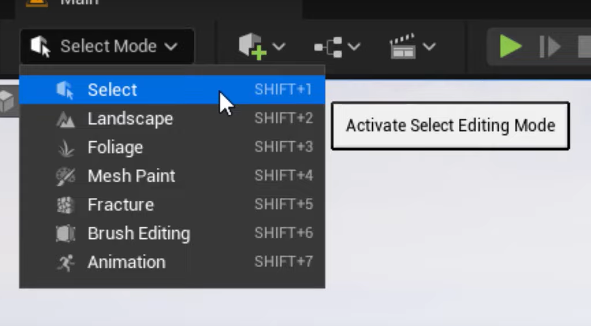Activate the Animation mode entry
This screenshot has width=591, height=326.
point(172,262)
